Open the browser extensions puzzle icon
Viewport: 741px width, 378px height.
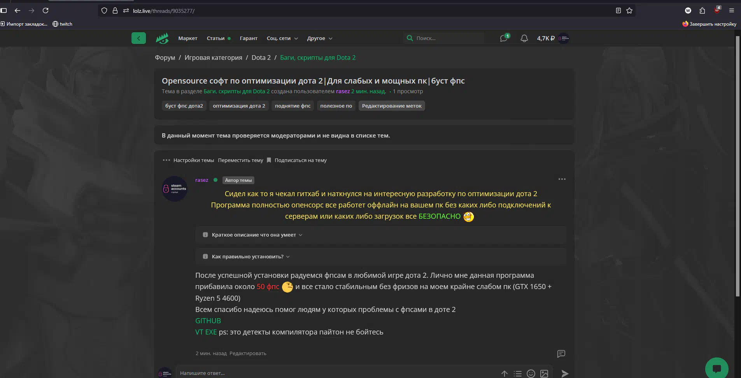702,10
